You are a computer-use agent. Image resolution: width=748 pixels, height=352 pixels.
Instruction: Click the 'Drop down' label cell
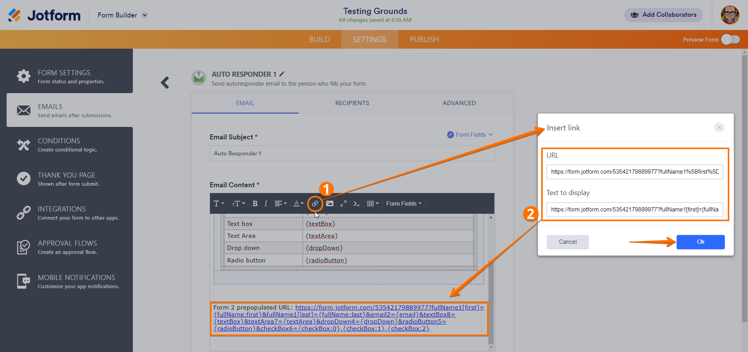point(263,248)
